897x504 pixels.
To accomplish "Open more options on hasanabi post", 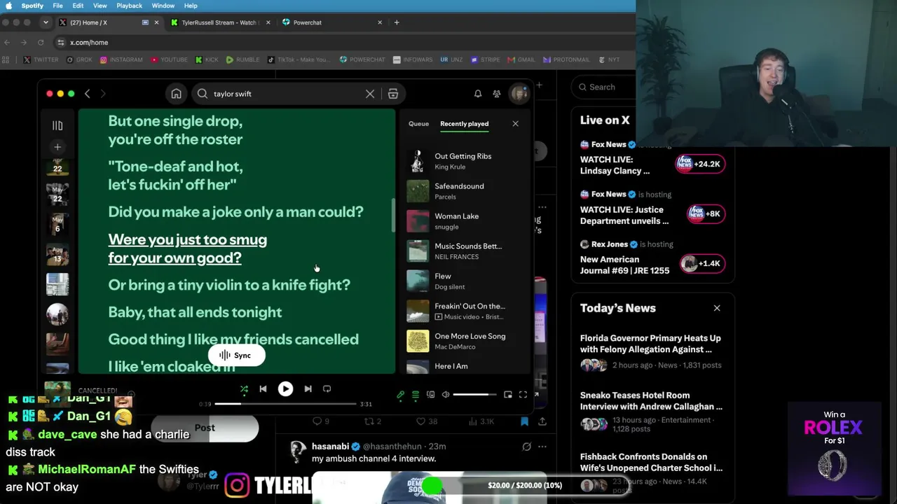I will 542,447.
